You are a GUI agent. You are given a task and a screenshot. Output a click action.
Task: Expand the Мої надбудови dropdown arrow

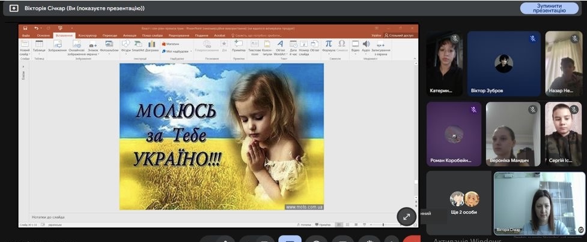click(191, 52)
